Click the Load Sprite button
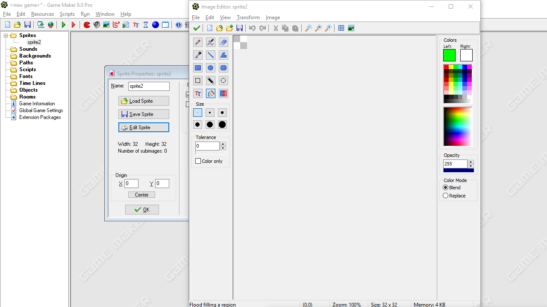This screenshot has width=547, height=307. [x=144, y=101]
